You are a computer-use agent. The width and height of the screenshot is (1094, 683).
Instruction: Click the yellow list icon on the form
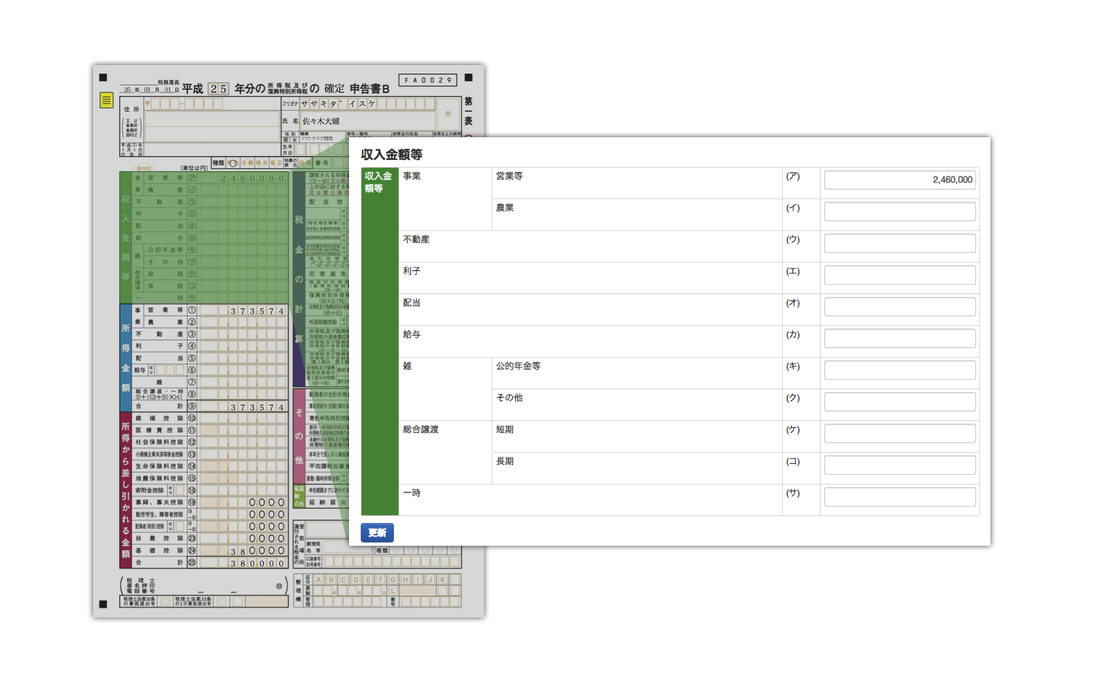coord(106,100)
